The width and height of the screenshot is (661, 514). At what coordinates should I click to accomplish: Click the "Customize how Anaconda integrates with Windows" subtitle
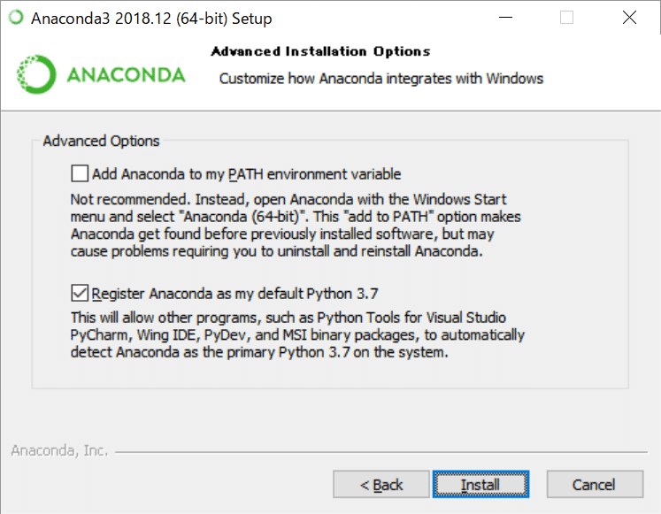pyautogui.click(x=381, y=79)
